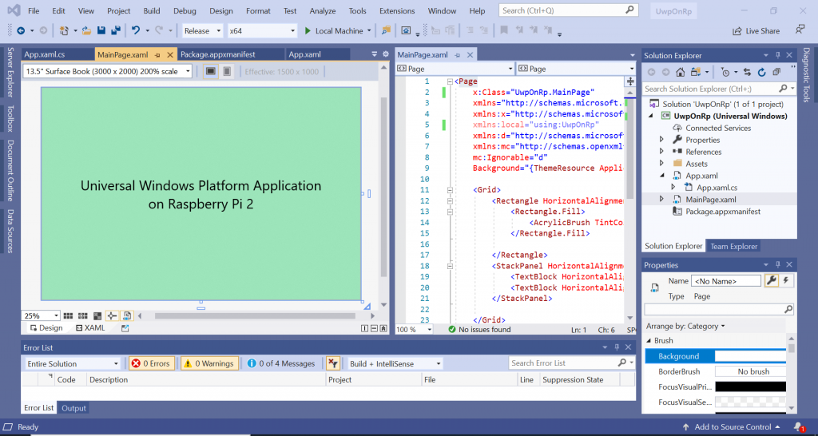Toggle the 0 of 4 Messages filter
Screen dimensions: 818x436
(x=280, y=363)
